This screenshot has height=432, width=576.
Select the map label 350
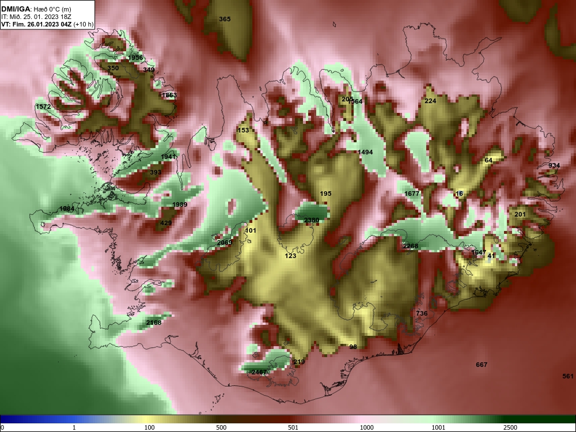click(x=113, y=68)
